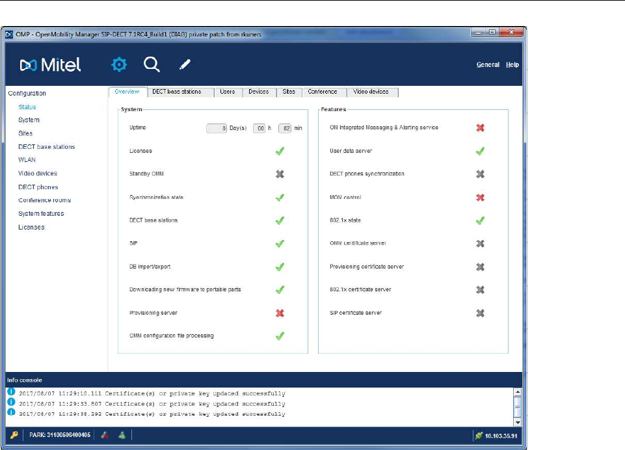Click the Uptime minutes field
The height and width of the screenshot is (450, 625).
285,128
